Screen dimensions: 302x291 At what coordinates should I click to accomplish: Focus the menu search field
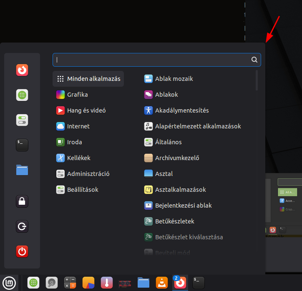pyautogui.click(x=156, y=60)
